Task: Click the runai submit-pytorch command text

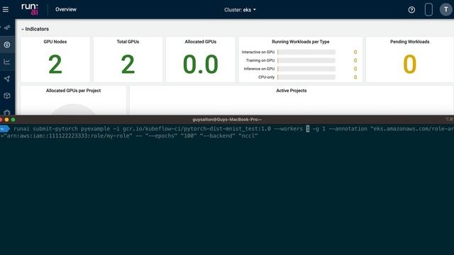Action: coord(45,129)
